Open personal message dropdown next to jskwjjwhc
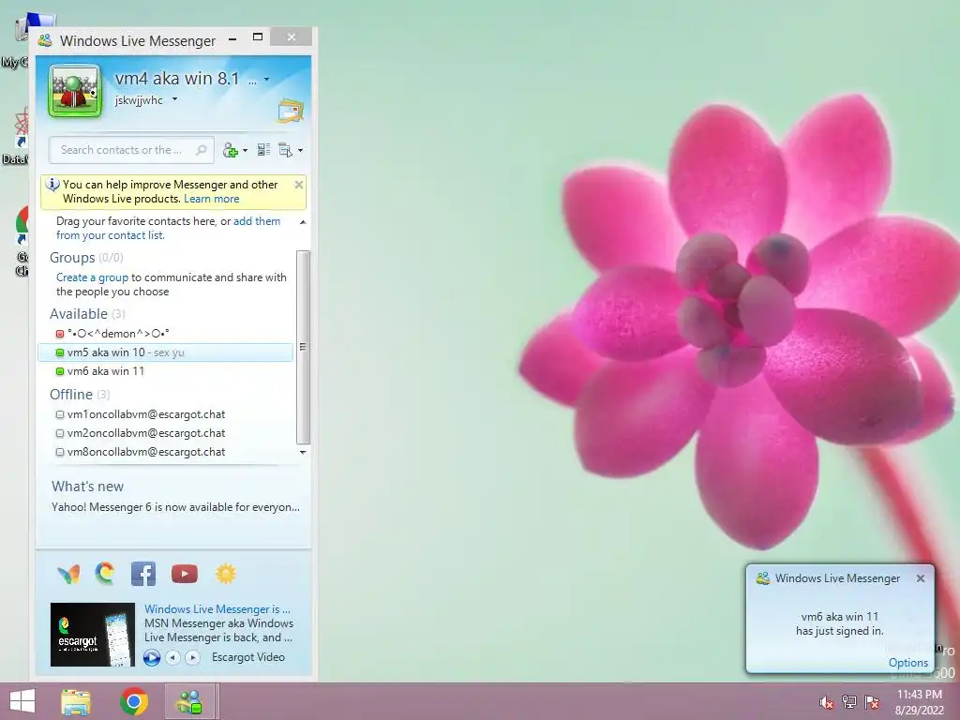The height and width of the screenshot is (720, 960). (x=174, y=98)
